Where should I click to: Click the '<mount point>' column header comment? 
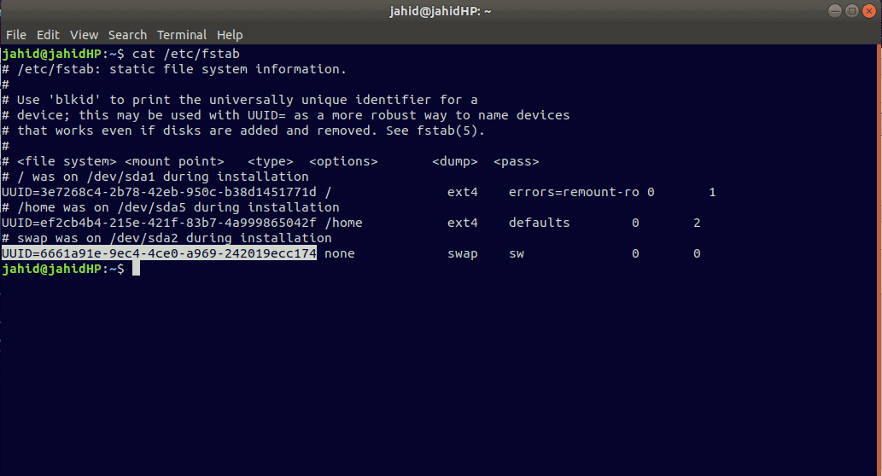174,161
